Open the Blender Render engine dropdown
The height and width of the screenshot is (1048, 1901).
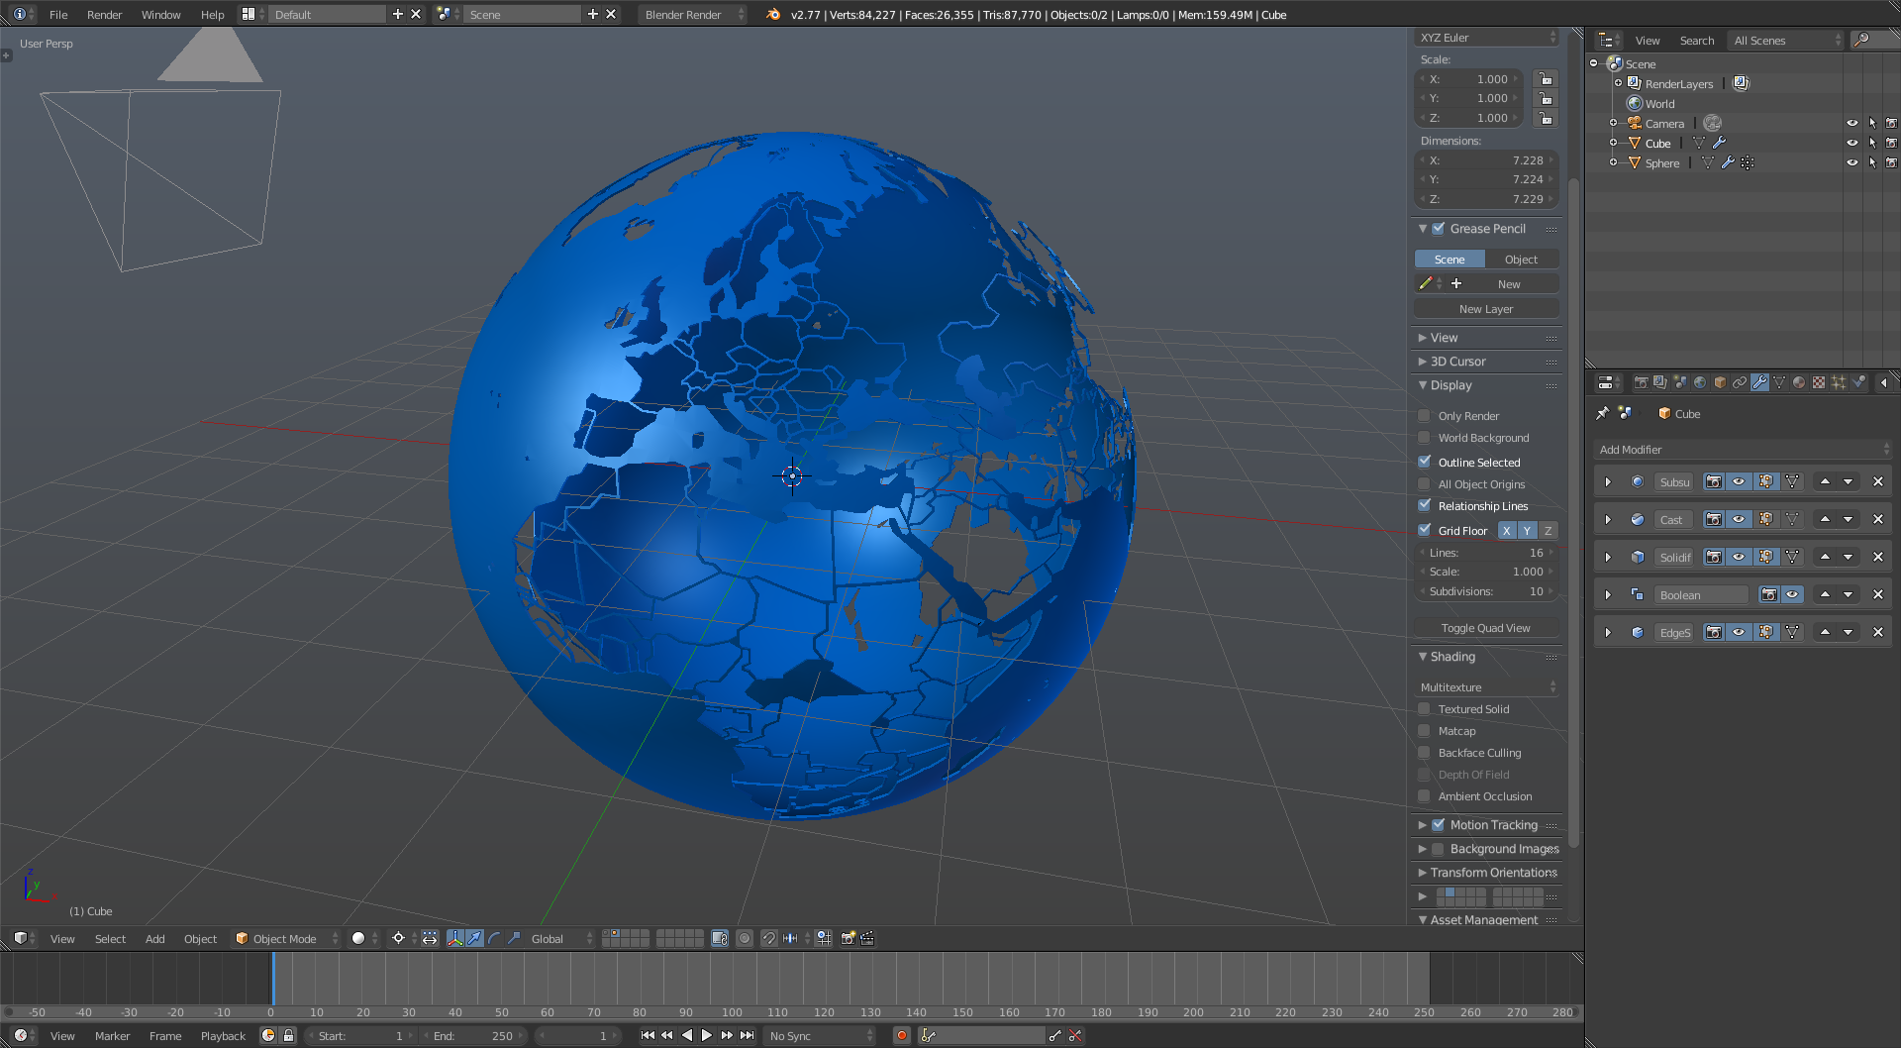(692, 14)
